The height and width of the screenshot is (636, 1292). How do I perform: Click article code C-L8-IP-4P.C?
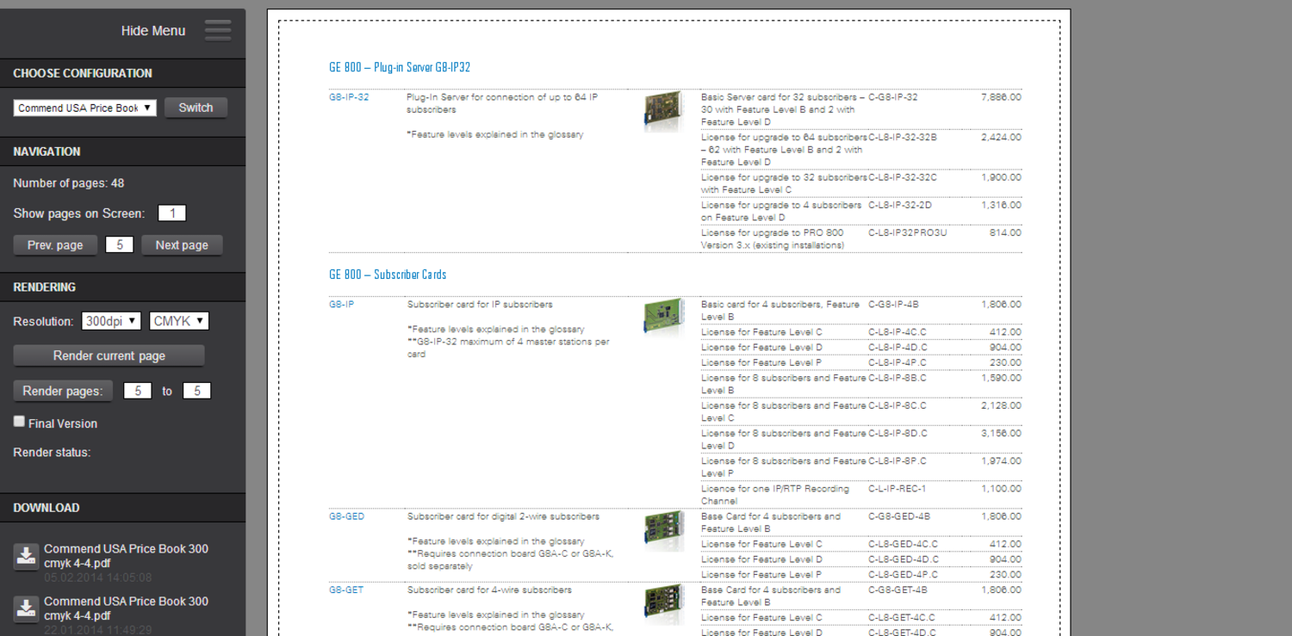898,362
